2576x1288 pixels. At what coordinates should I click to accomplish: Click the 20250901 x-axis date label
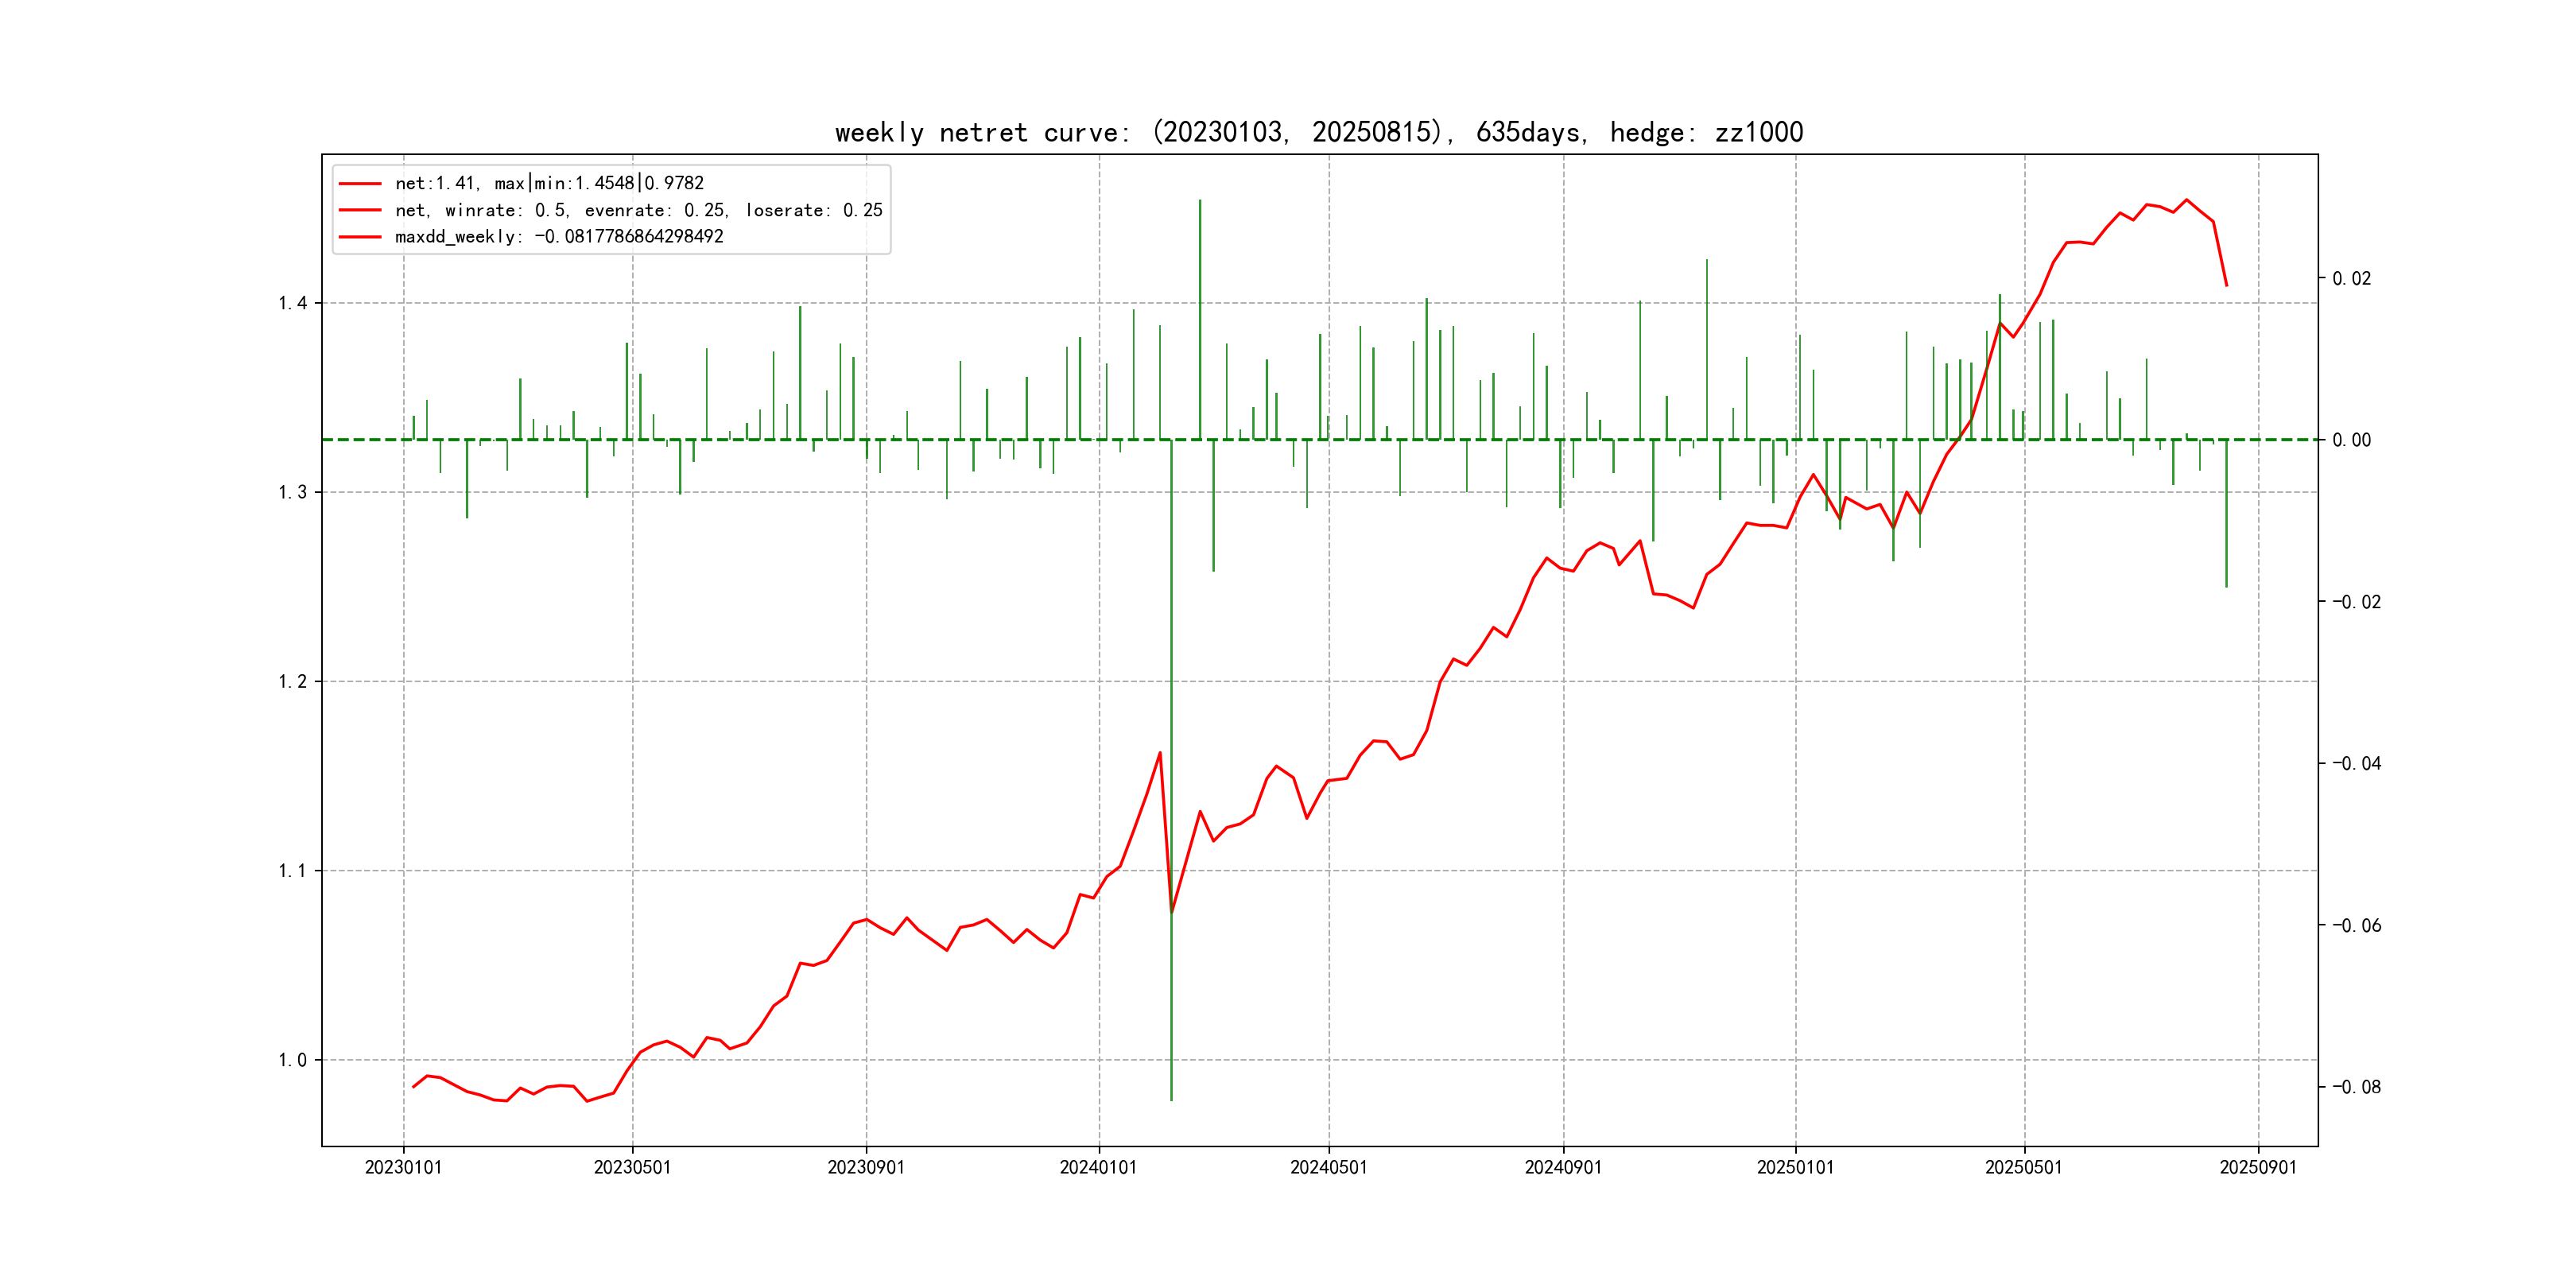2258,1168
